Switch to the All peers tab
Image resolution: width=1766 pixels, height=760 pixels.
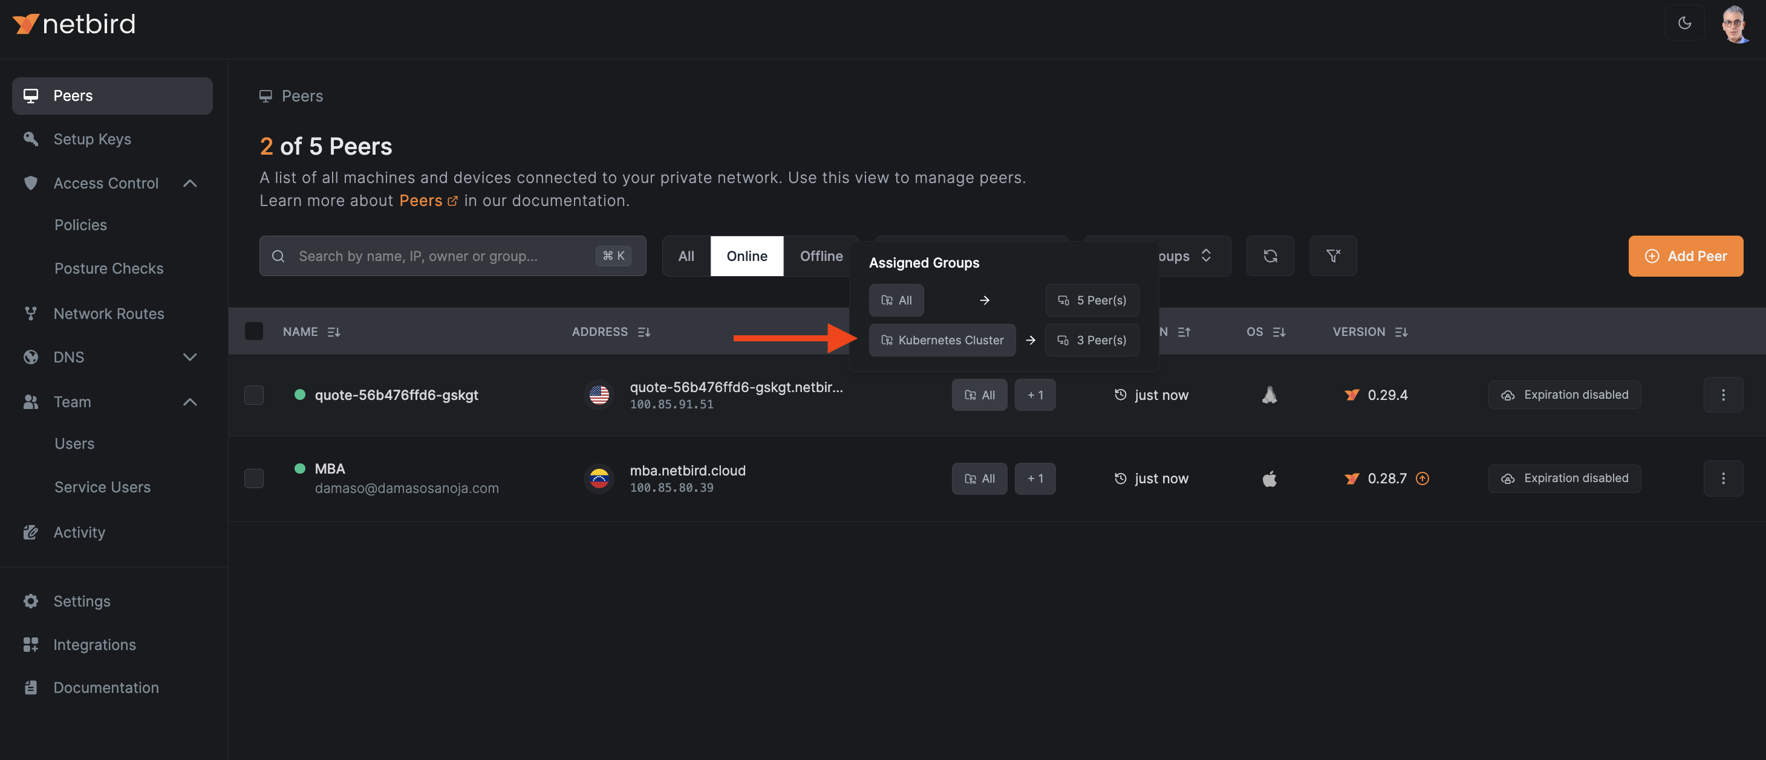coord(686,256)
